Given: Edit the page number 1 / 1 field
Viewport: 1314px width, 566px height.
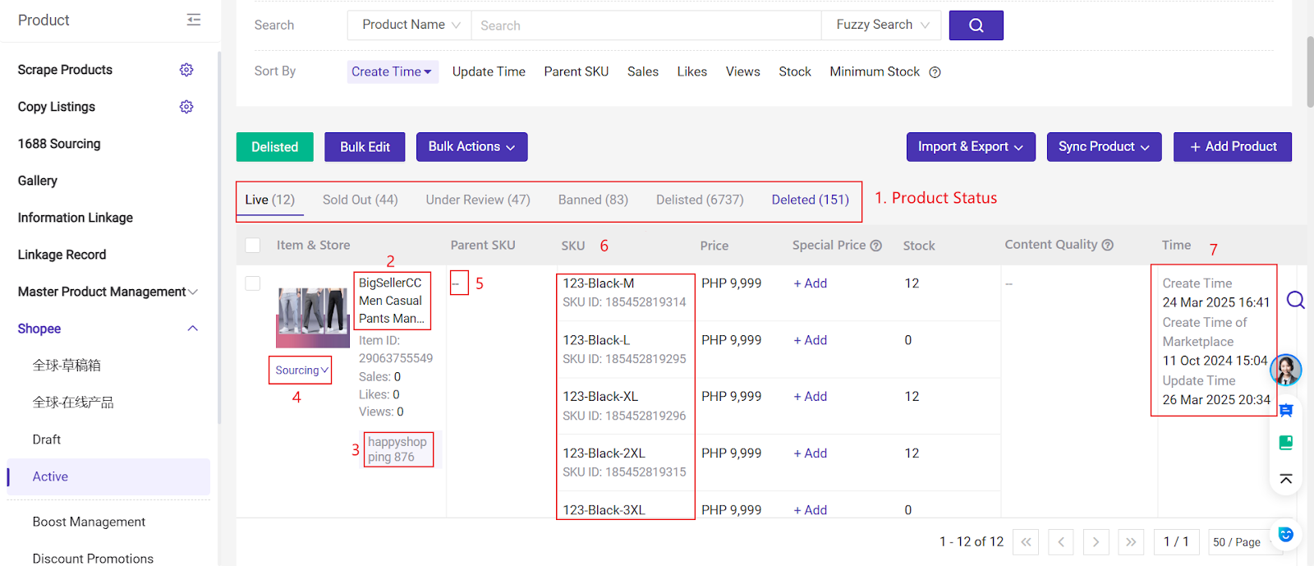Looking at the screenshot, I should pos(1177,542).
